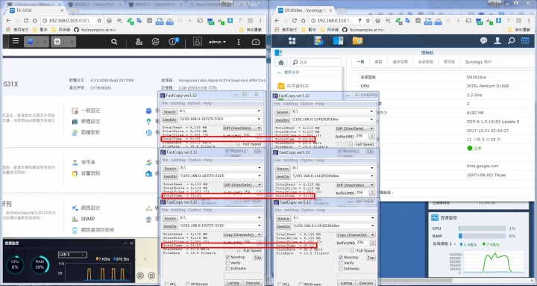Click the Synology control panel home icon
Viewport: 537px width, 286px height.
coord(281,63)
